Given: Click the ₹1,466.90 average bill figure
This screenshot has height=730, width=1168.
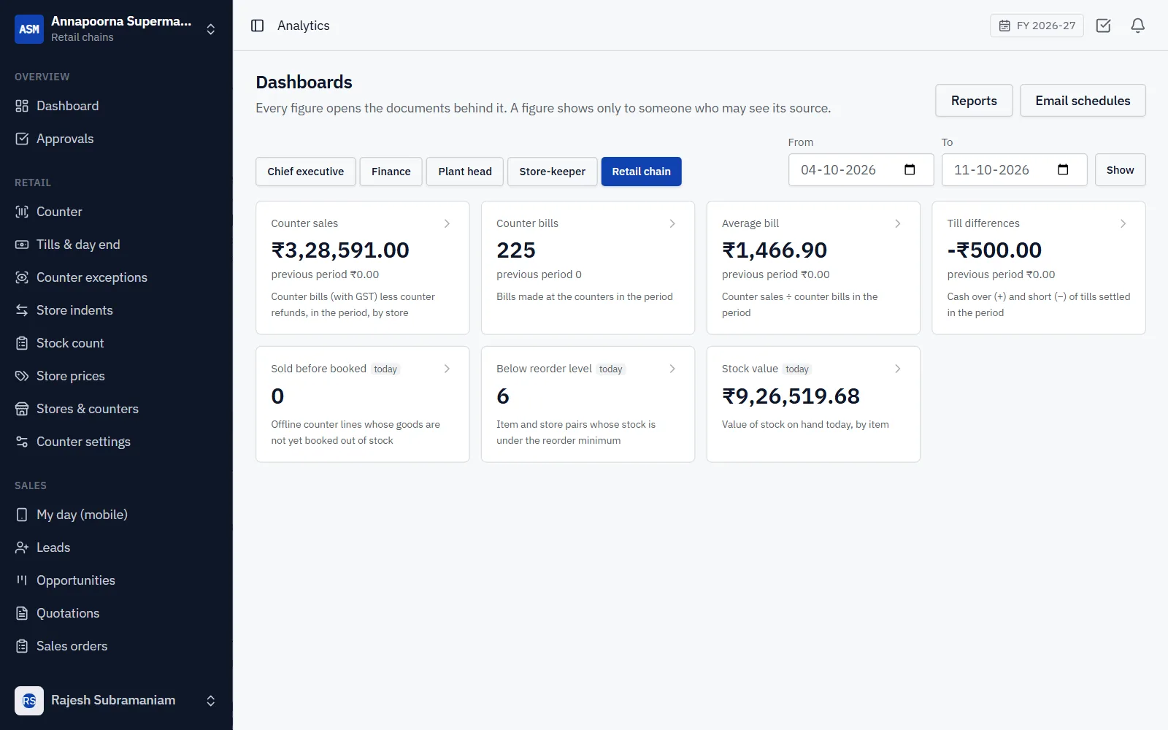Looking at the screenshot, I should click(x=775, y=250).
